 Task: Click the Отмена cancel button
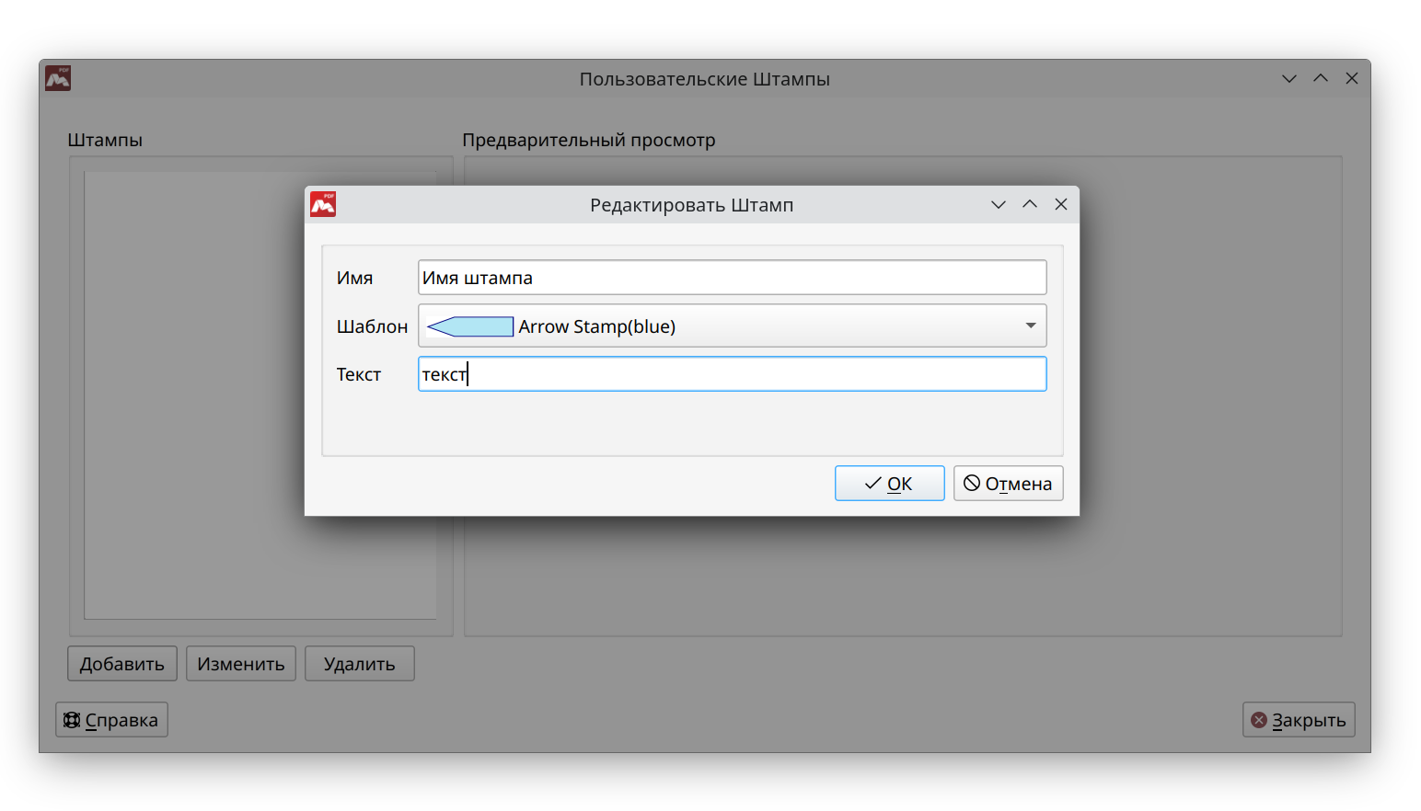click(1008, 484)
